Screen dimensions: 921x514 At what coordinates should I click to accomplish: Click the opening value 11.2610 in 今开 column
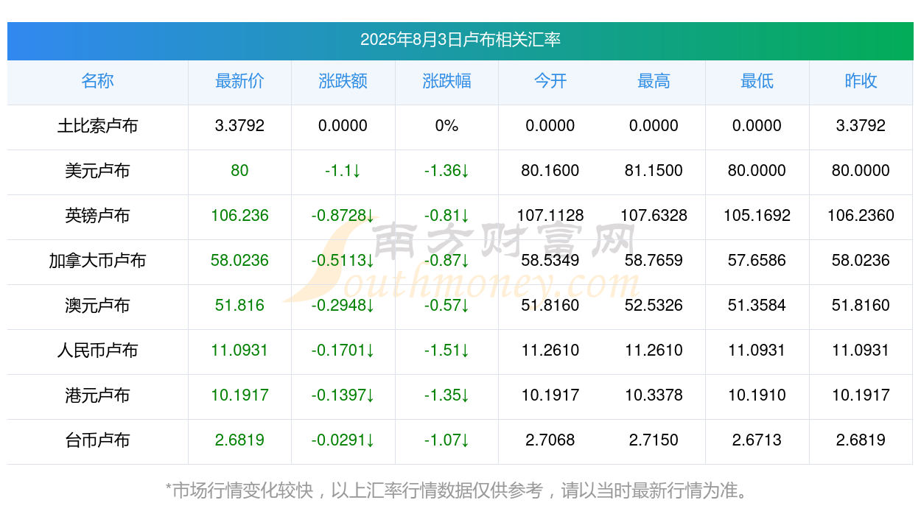[550, 351]
